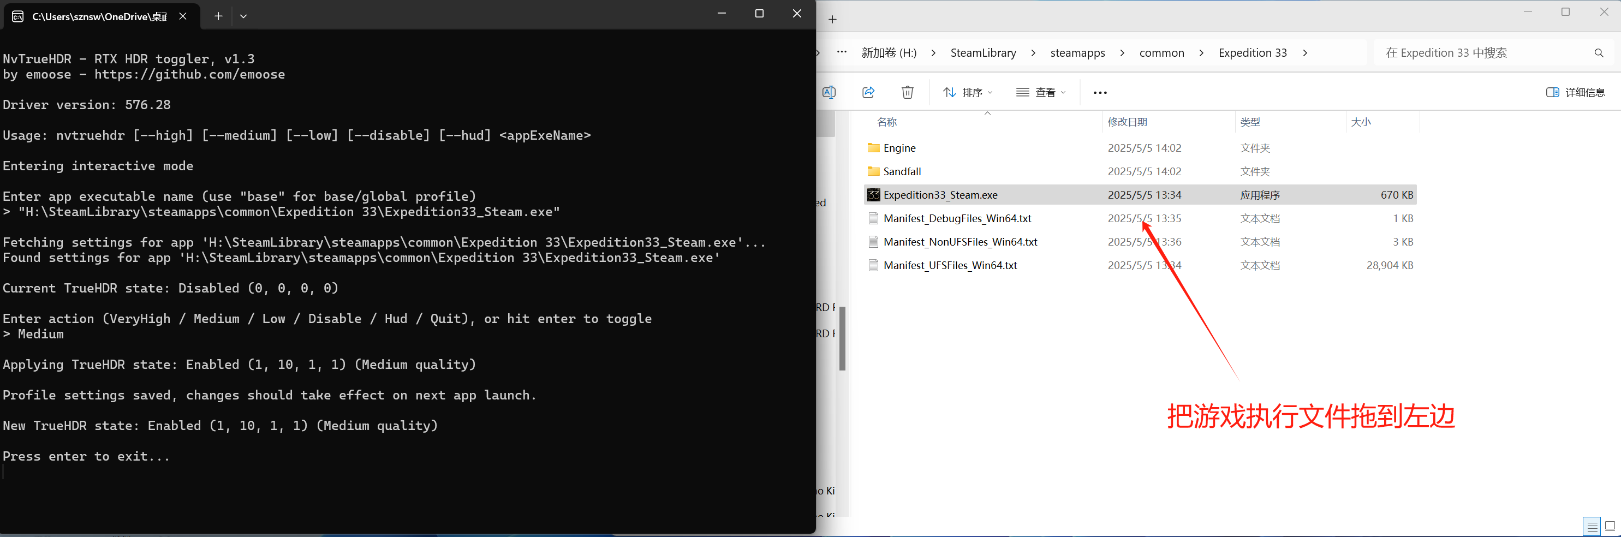
Task: Click the steamapps breadcrumb
Action: 1077,53
